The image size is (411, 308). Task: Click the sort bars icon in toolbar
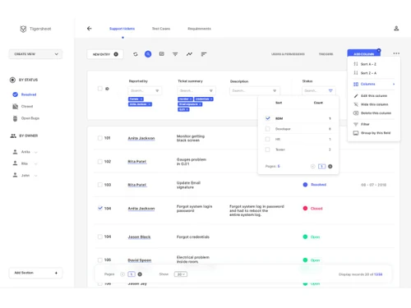pos(204,54)
